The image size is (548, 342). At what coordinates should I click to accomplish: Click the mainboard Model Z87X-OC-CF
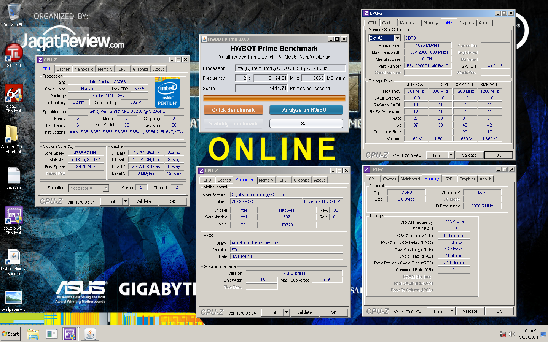pyautogui.click(x=266, y=201)
